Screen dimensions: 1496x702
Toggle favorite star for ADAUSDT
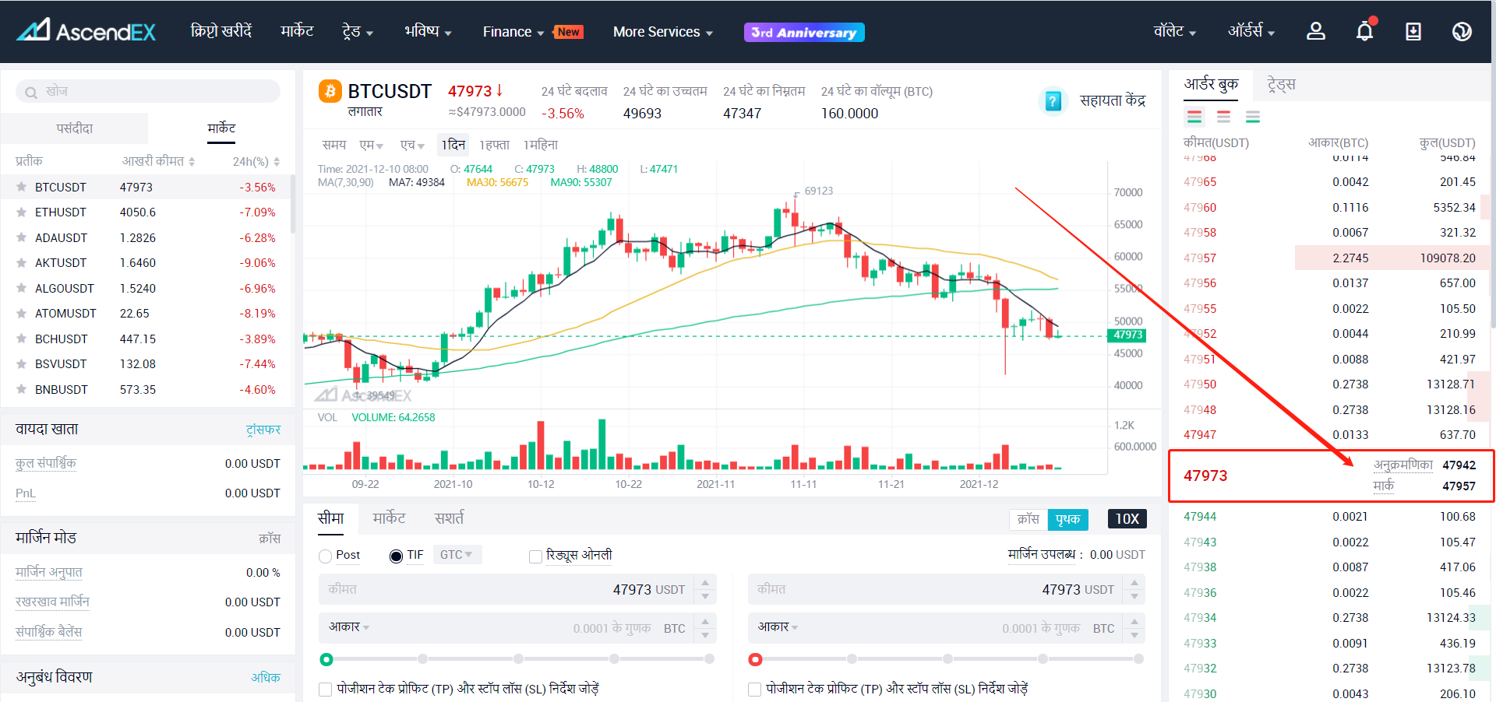22,237
